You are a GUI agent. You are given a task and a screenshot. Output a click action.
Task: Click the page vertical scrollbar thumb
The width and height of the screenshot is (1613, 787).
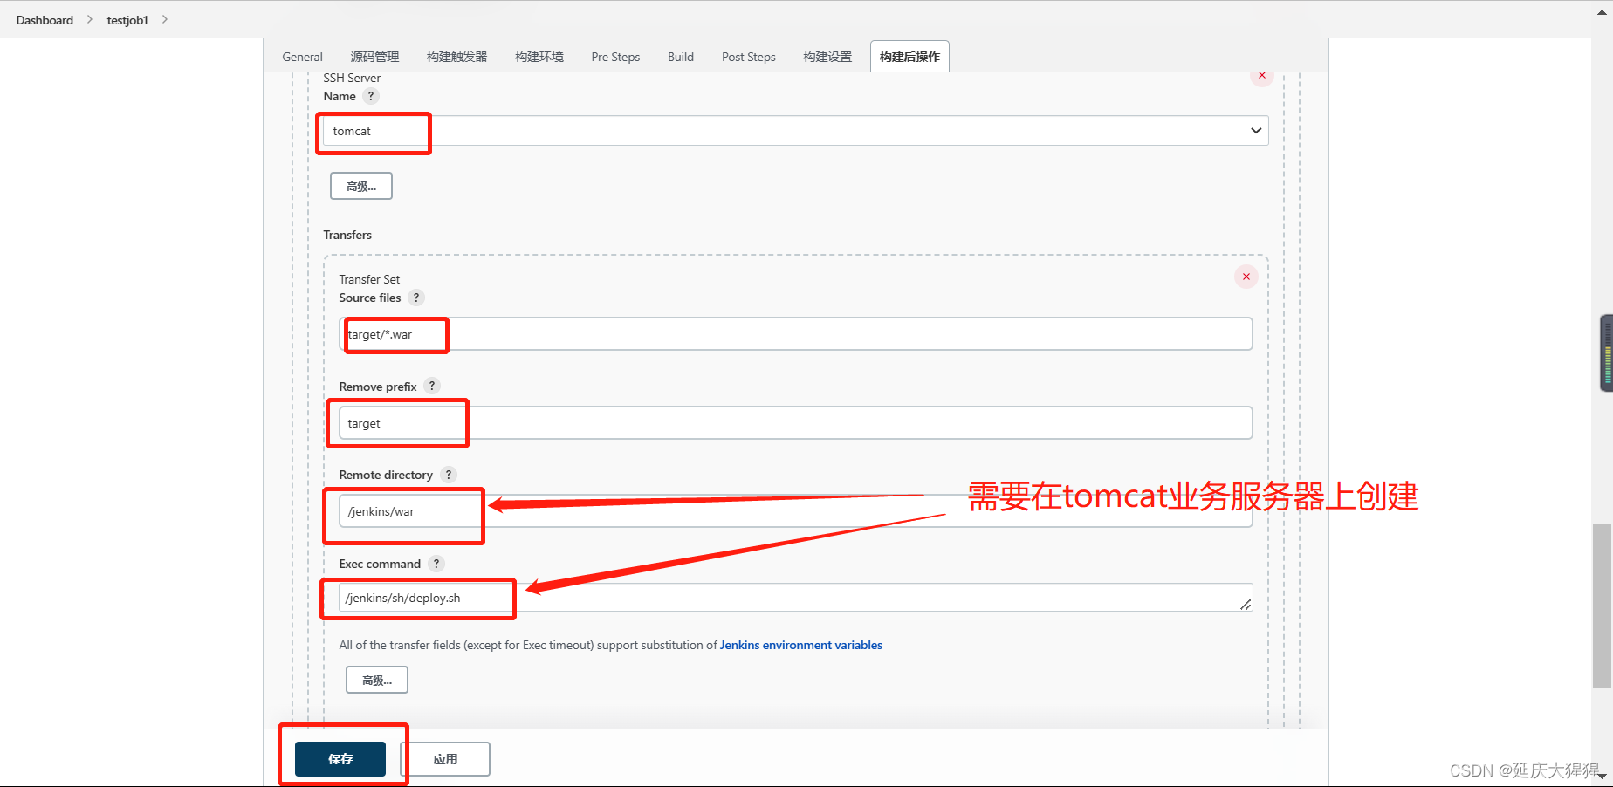tap(1602, 606)
